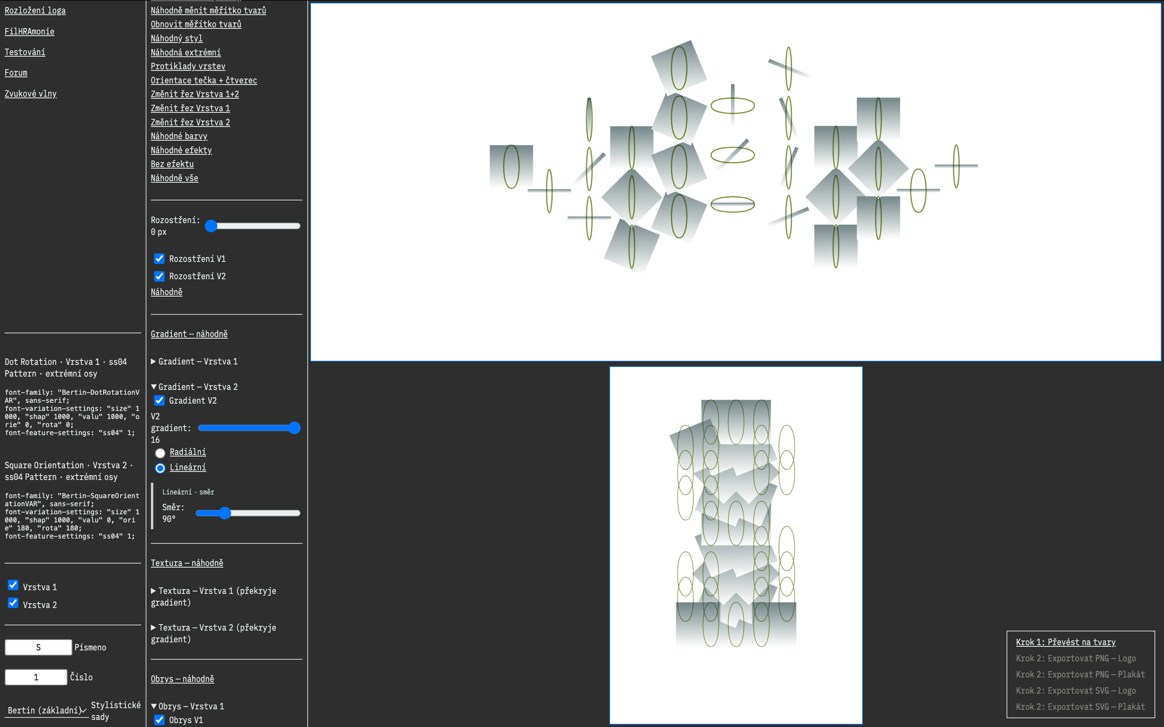The width and height of the screenshot is (1164, 727).
Task: Toggle Rozostření V1 checkbox
Action: coord(159,259)
